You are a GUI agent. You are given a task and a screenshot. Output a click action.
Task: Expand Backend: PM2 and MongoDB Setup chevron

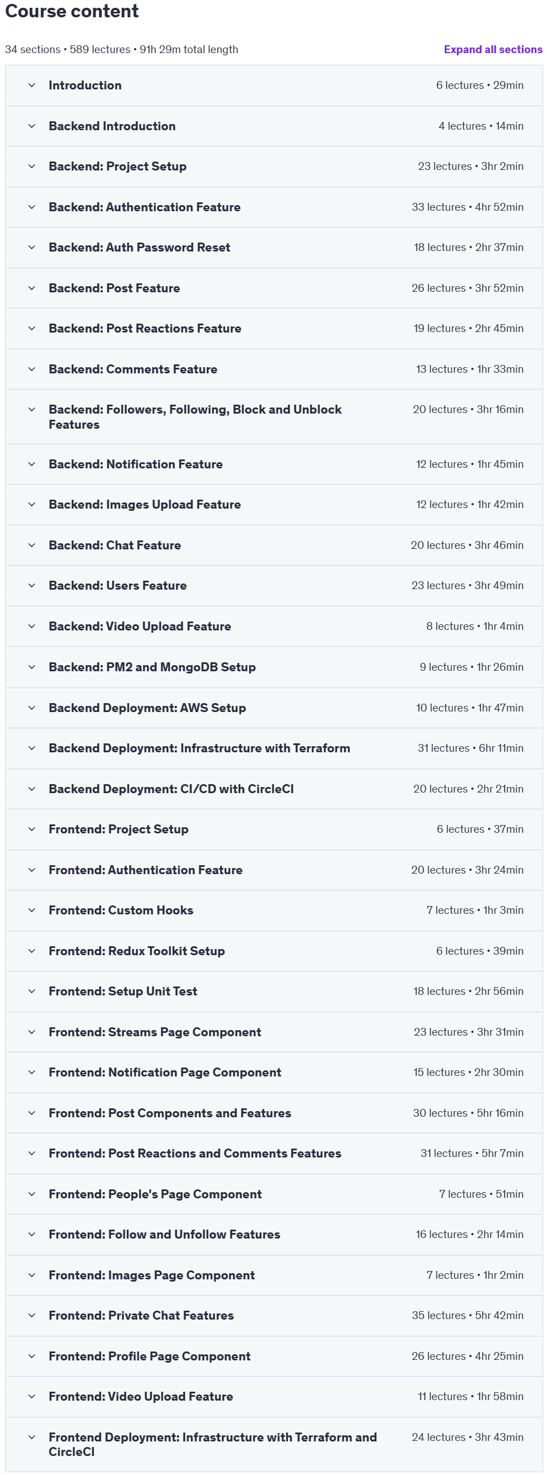32,667
